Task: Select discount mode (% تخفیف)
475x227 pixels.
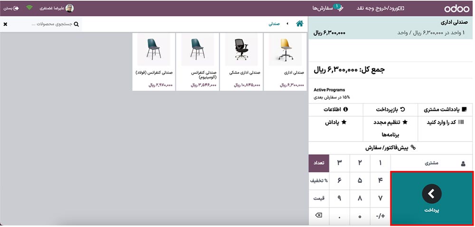Action: pyautogui.click(x=319, y=180)
